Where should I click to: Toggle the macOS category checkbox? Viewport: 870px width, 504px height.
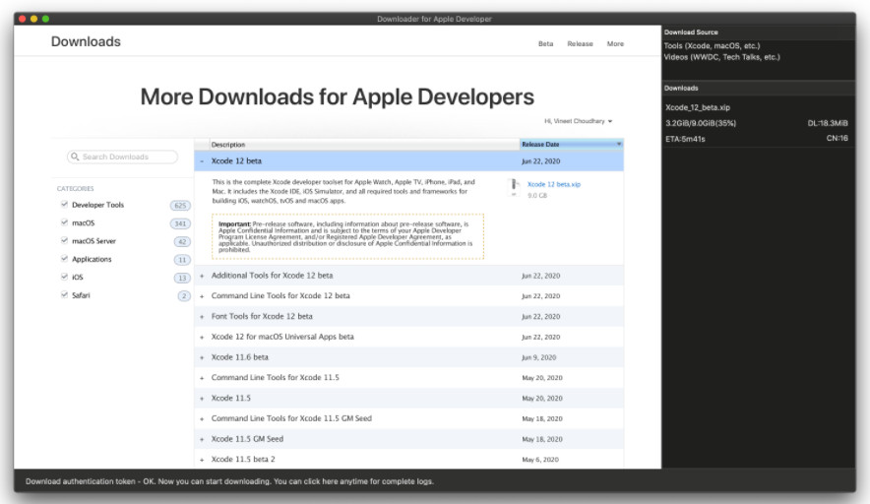[x=64, y=222]
